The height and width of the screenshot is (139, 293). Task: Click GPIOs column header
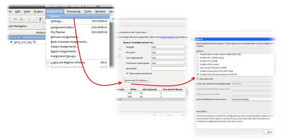tap(133, 89)
